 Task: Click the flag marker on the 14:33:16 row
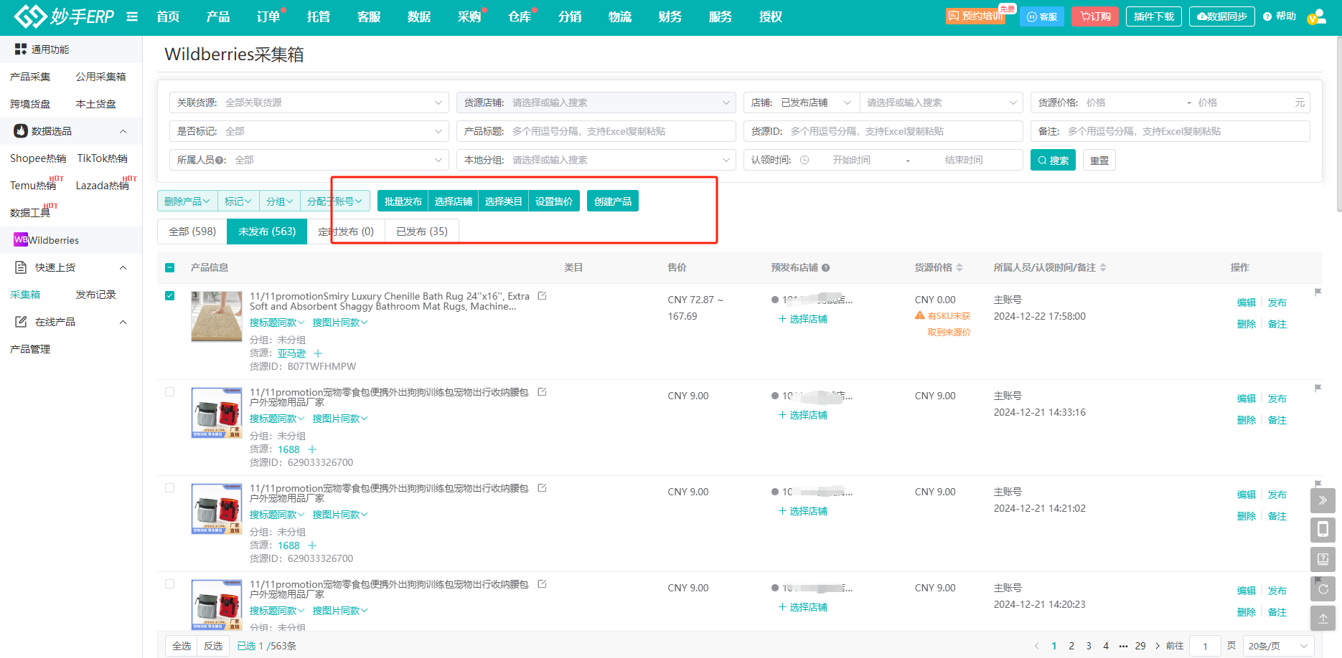[x=1318, y=388]
